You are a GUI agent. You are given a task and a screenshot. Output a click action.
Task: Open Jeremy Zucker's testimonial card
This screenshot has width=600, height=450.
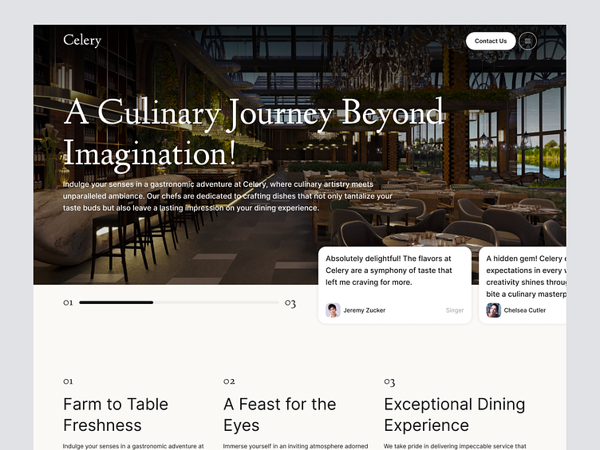pos(394,285)
